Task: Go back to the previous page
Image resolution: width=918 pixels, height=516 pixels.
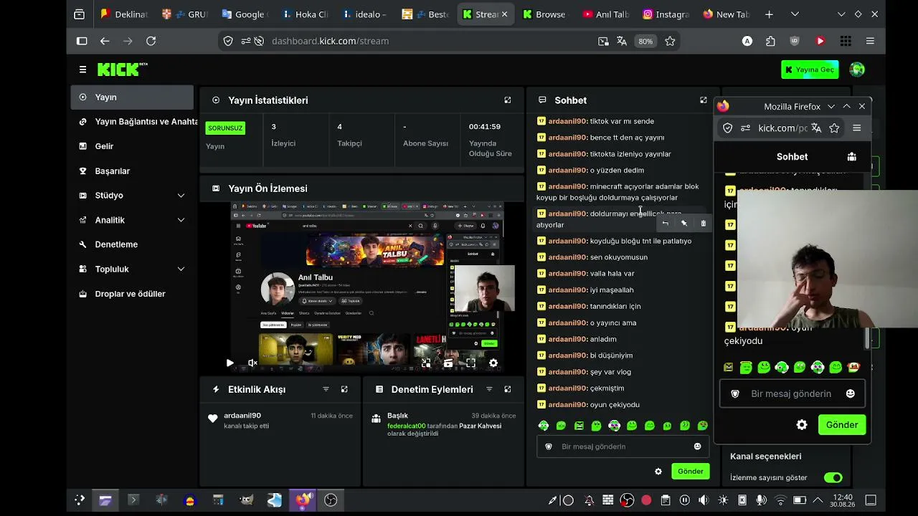Action: (105, 42)
